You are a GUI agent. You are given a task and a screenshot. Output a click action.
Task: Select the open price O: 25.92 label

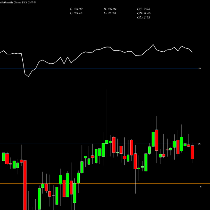click(x=76, y=9)
